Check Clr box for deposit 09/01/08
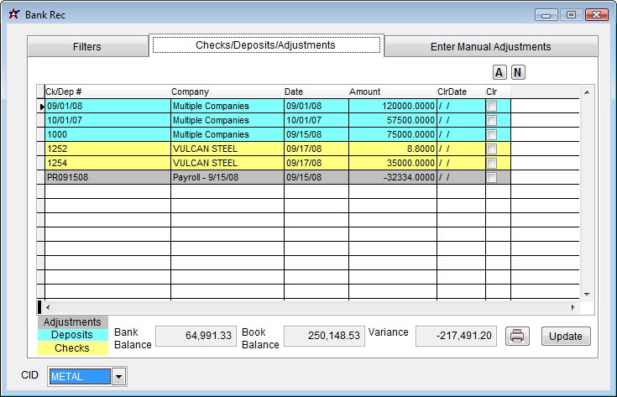Image resolution: width=617 pixels, height=397 pixels. pos(492,107)
